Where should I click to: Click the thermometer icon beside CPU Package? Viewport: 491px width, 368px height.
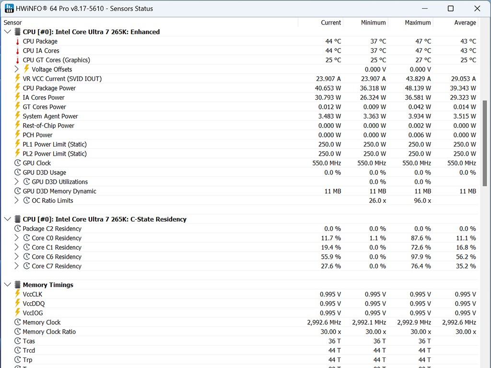click(18, 42)
